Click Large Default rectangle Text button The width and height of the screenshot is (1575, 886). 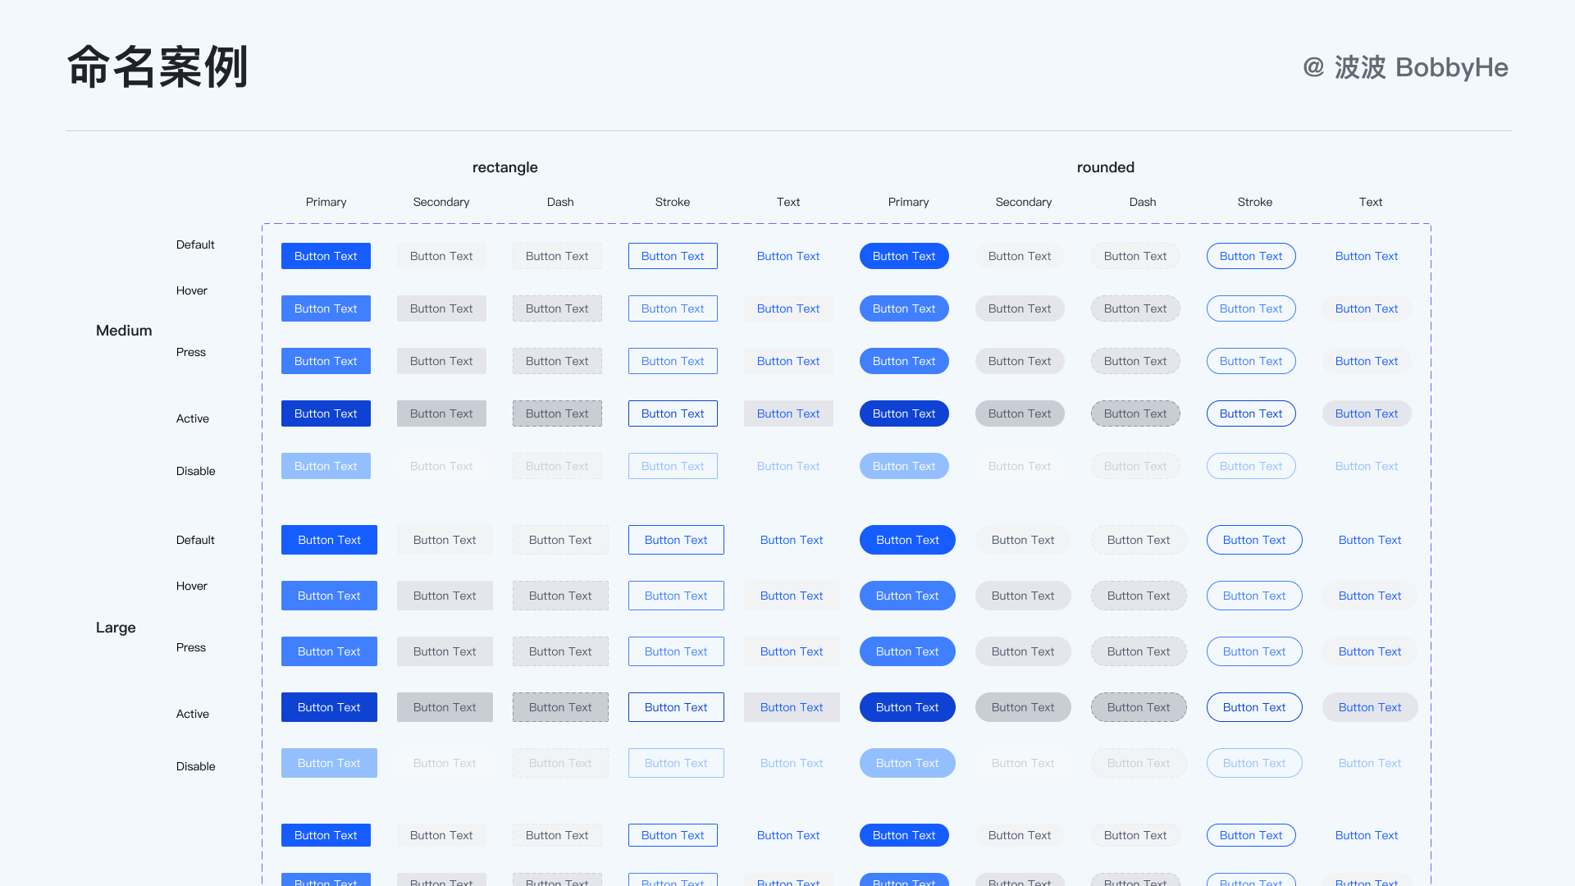pyautogui.click(x=792, y=540)
